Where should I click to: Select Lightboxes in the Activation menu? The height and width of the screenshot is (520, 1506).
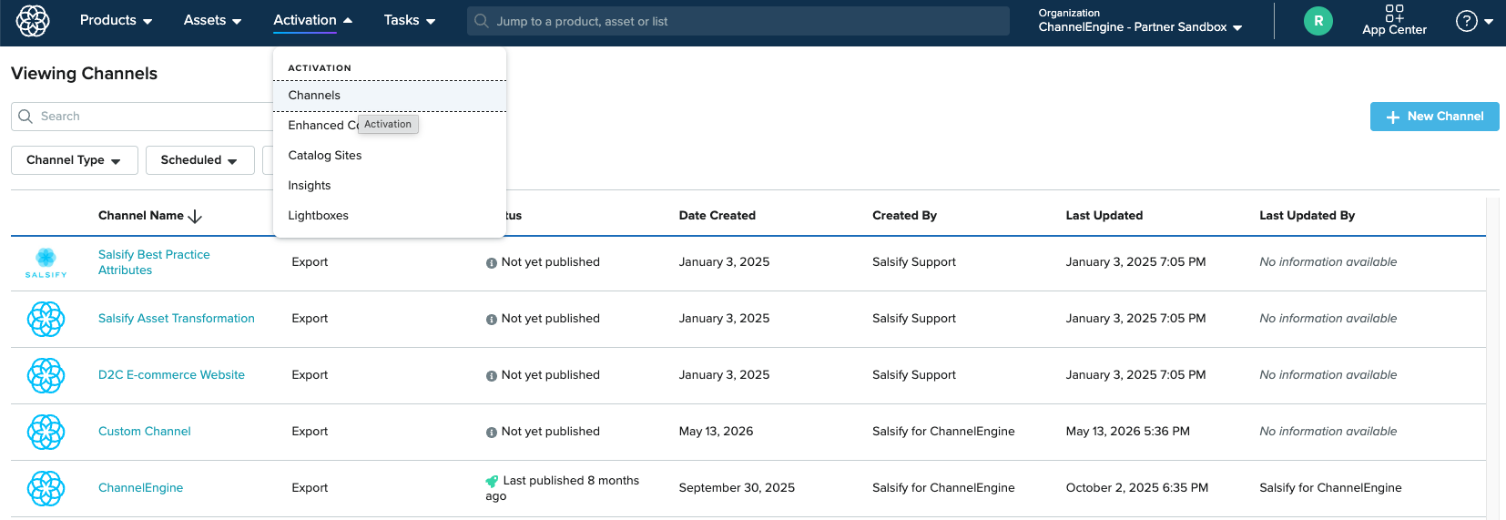pos(390,216)
